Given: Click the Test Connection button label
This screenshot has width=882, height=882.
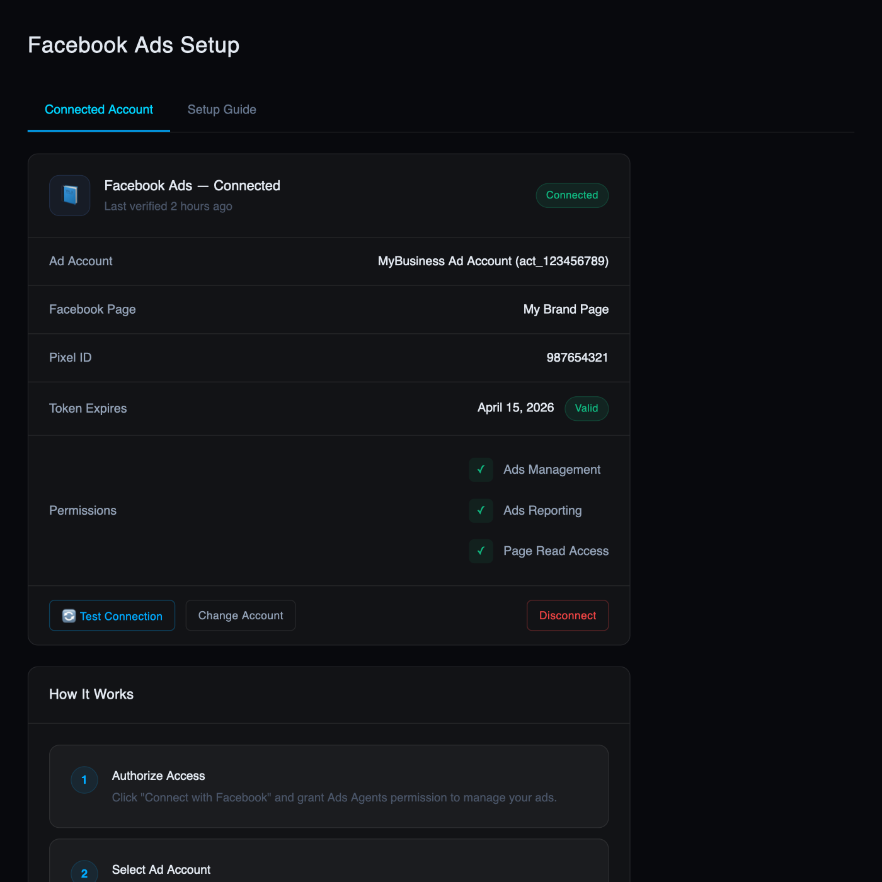Looking at the screenshot, I should [121, 616].
